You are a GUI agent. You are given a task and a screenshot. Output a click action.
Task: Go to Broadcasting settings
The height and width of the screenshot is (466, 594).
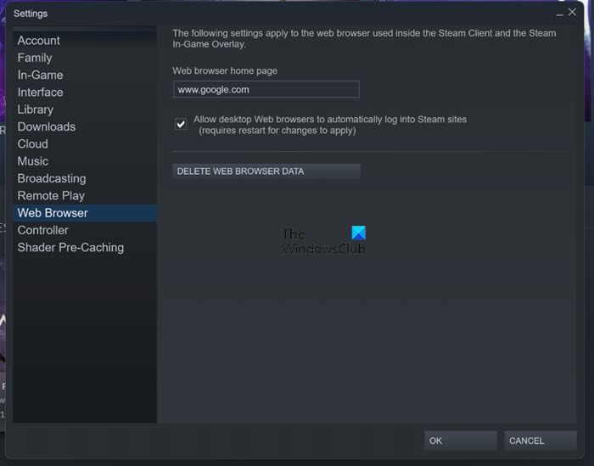point(52,178)
